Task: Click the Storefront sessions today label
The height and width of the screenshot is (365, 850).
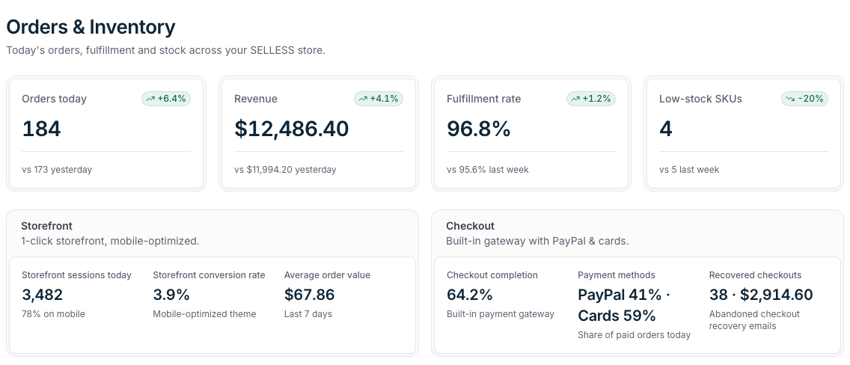Action: [x=76, y=275]
